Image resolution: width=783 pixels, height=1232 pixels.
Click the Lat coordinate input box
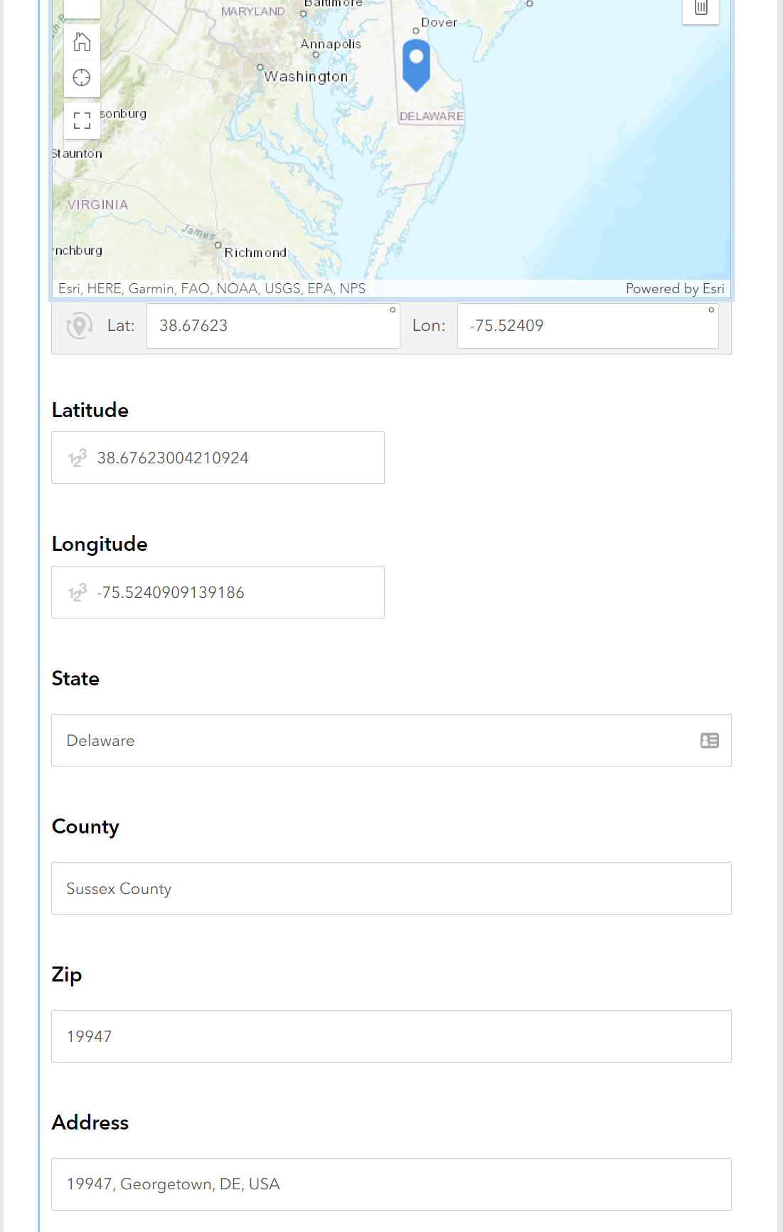click(x=273, y=326)
